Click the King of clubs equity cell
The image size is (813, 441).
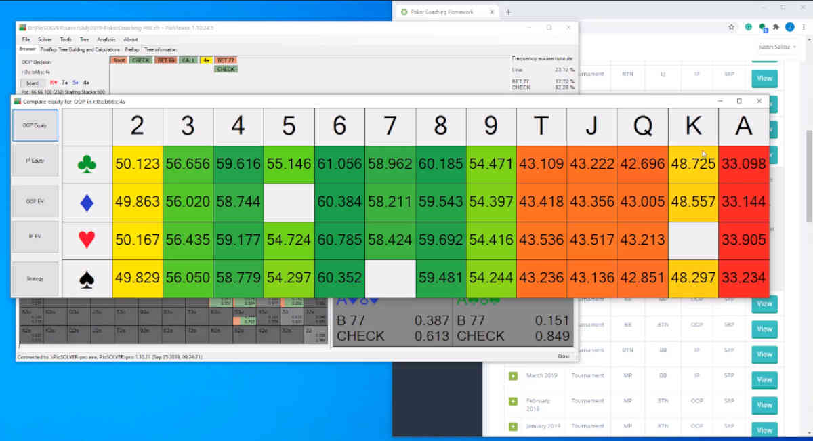[692, 164]
